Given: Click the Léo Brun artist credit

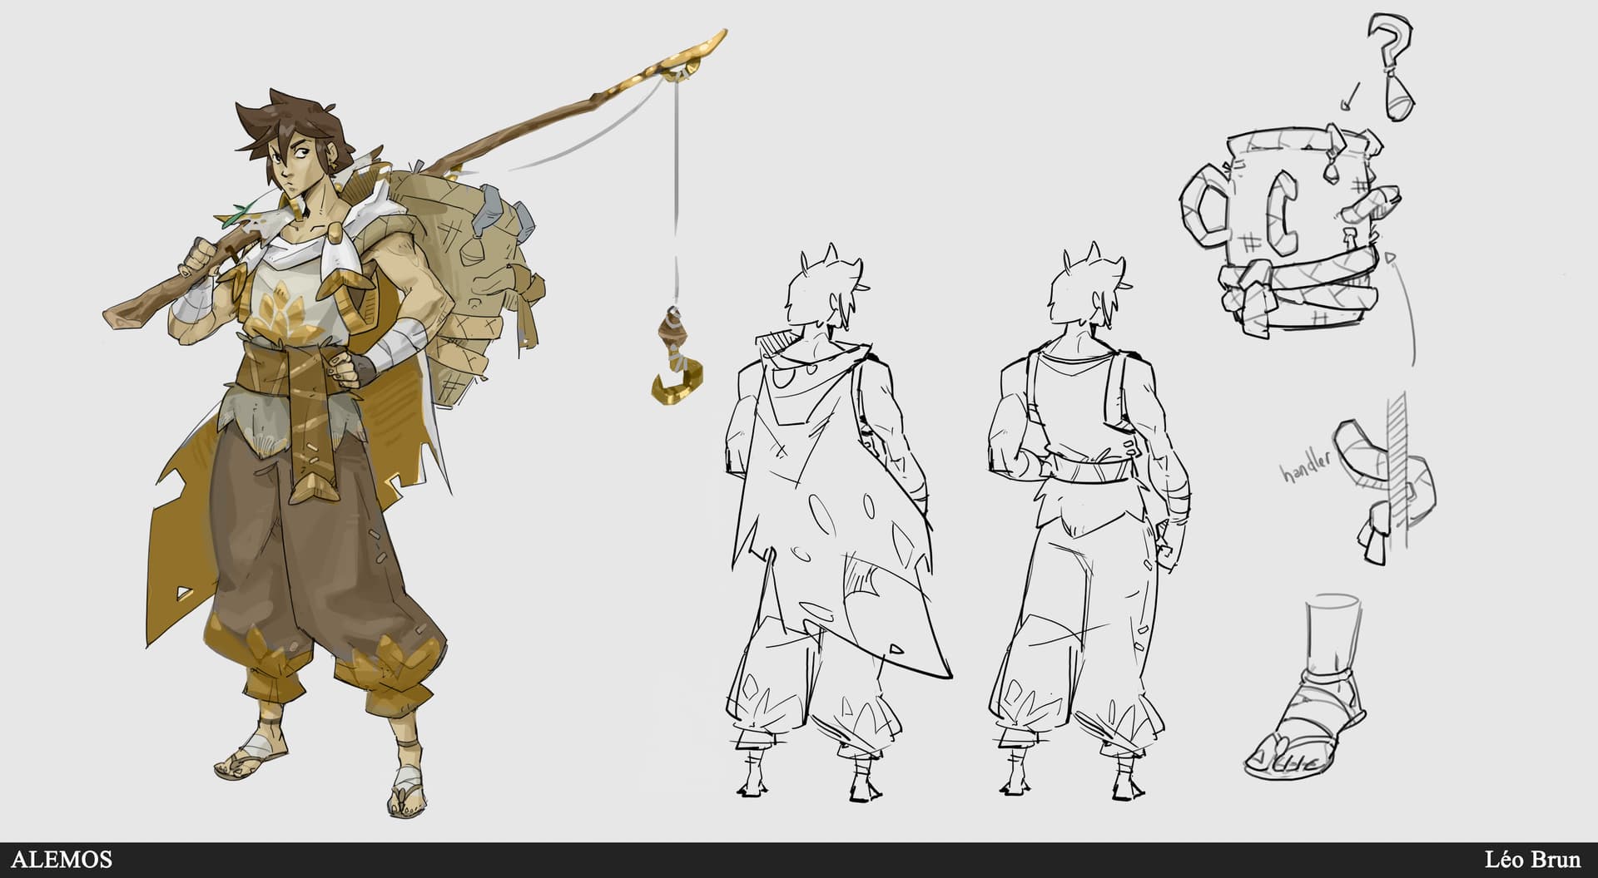Looking at the screenshot, I should 1534,860.
